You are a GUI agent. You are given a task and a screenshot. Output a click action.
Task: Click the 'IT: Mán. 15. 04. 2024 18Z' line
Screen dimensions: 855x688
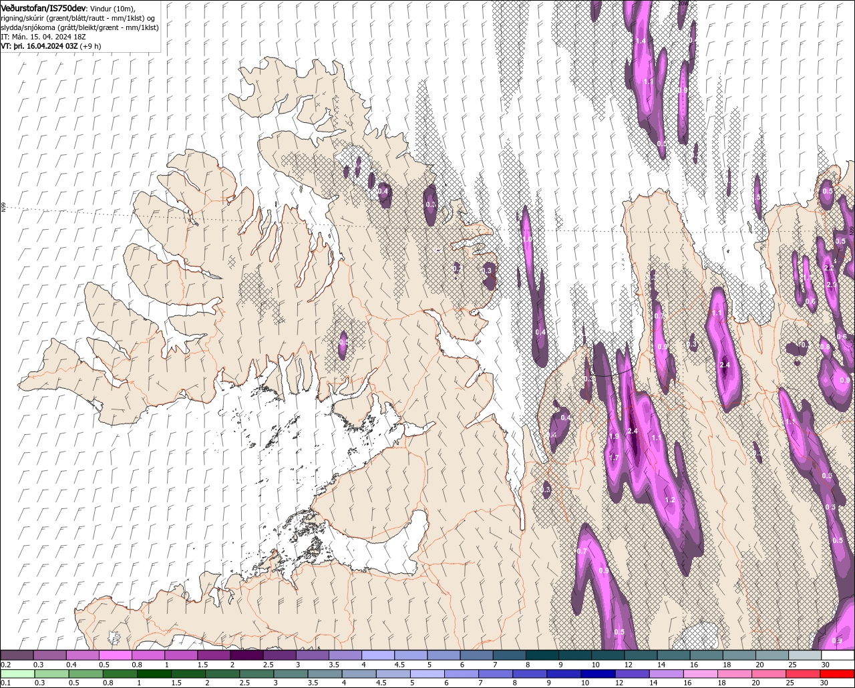click(x=43, y=37)
